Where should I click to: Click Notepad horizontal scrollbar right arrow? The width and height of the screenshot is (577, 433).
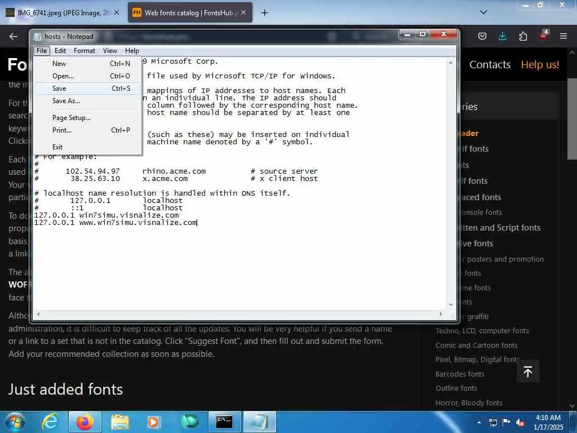(441, 314)
